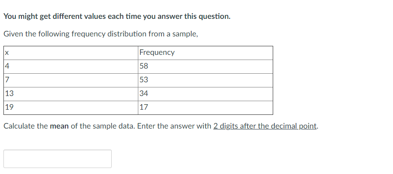The height and width of the screenshot is (174, 393).
Task: Click the cell with x value 19
Action: tap(71, 108)
